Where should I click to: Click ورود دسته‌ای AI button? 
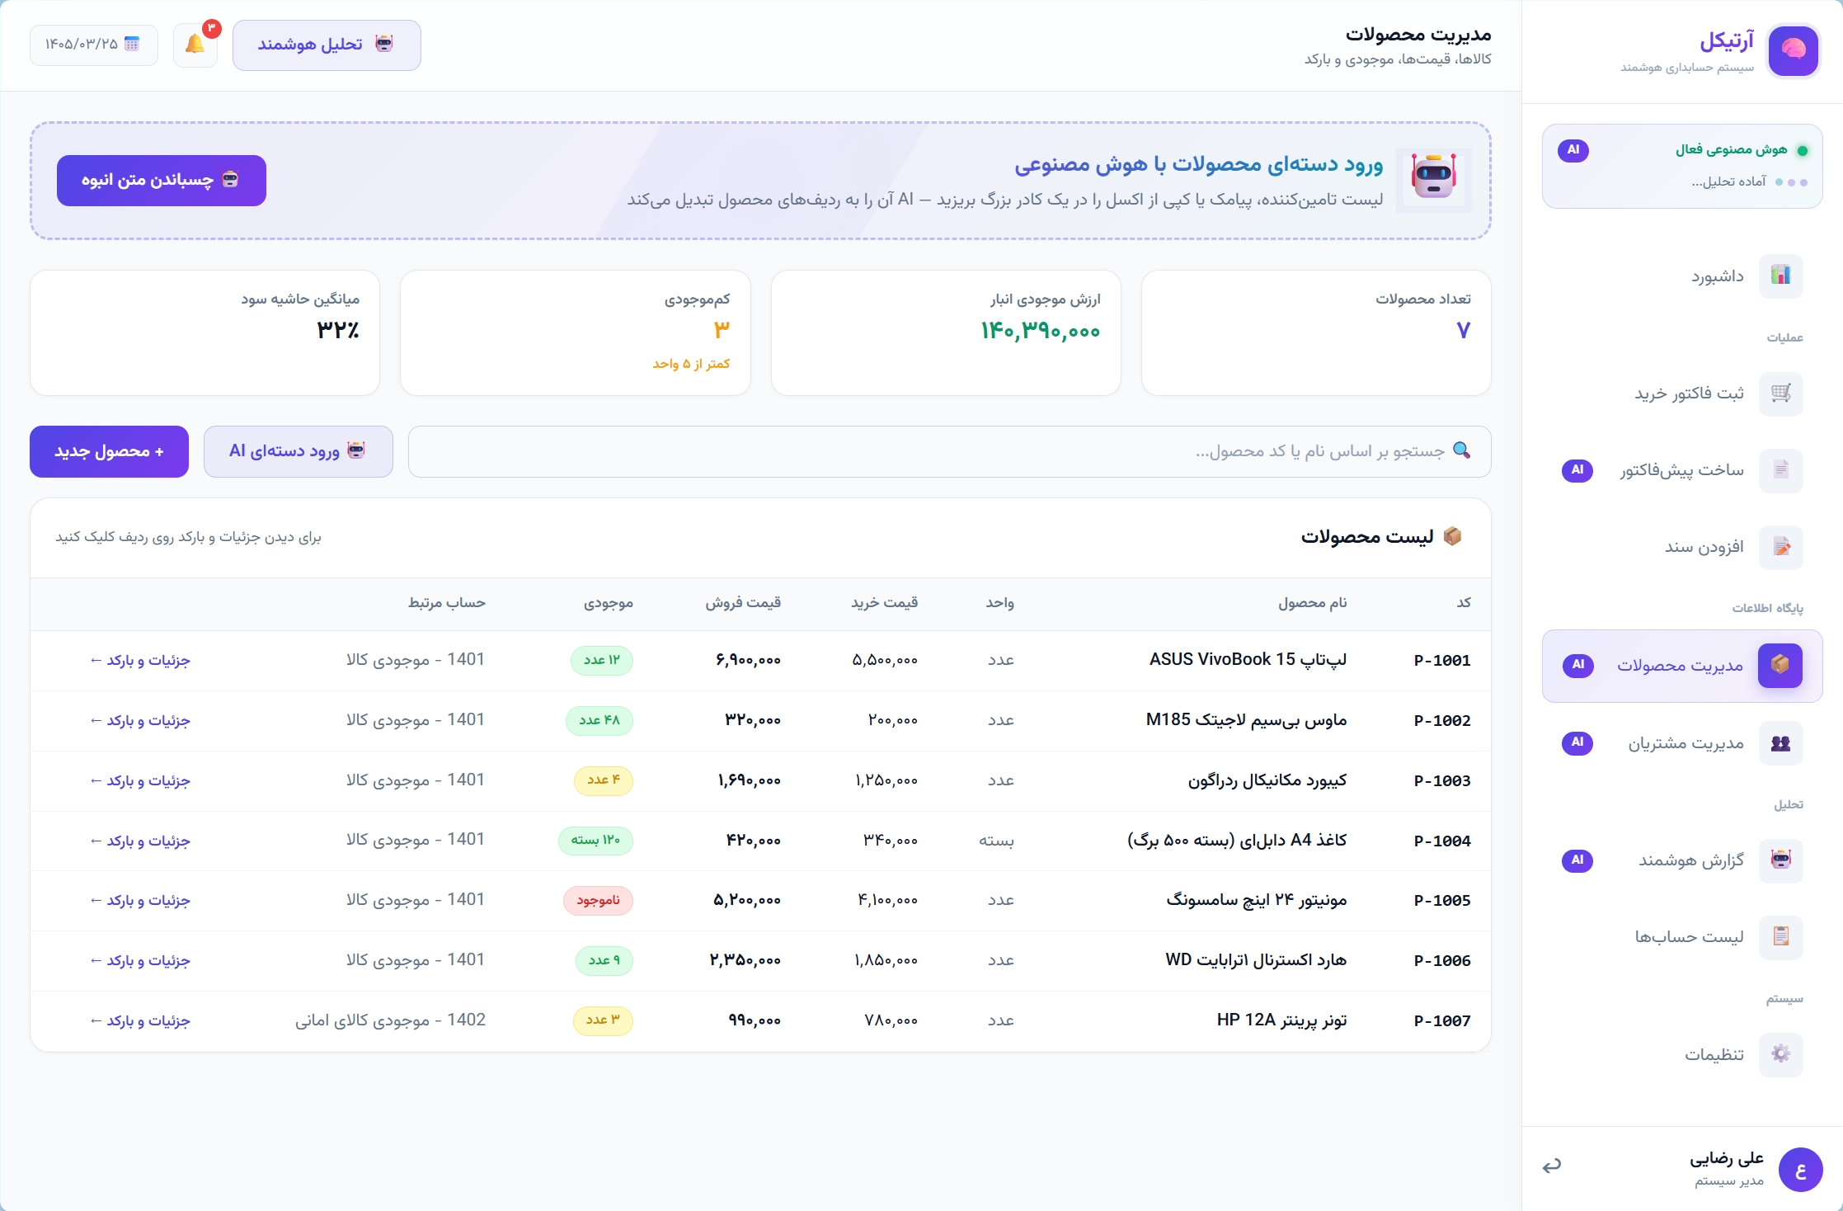click(299, 451)
